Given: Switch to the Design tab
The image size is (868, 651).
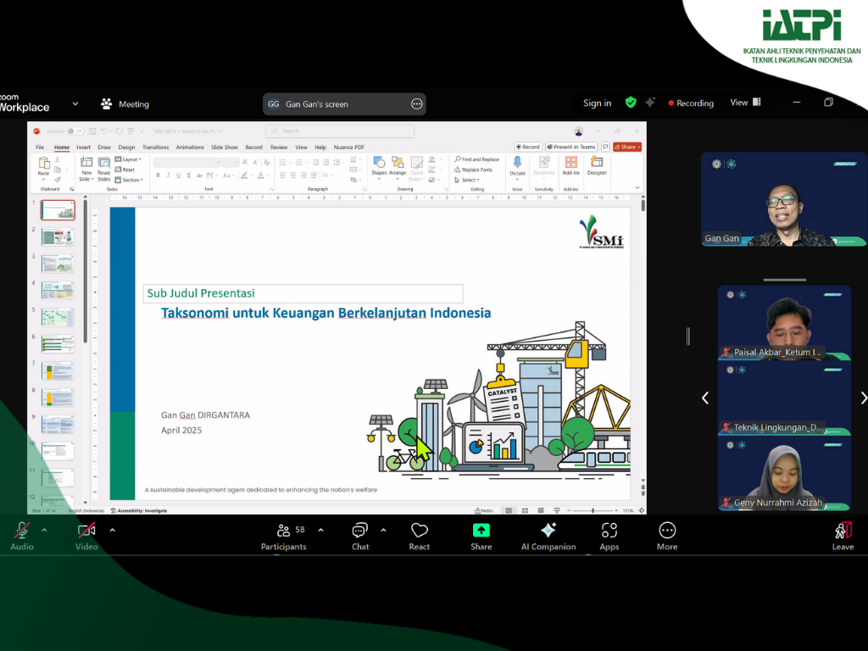Looking at the screenshot, I should point(126,147).
